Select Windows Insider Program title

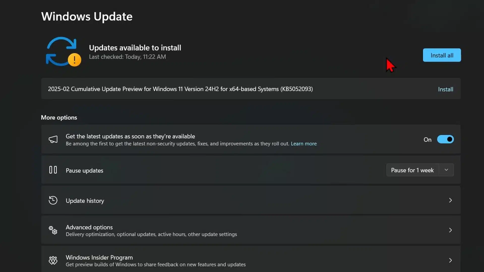tap(99, 257)
